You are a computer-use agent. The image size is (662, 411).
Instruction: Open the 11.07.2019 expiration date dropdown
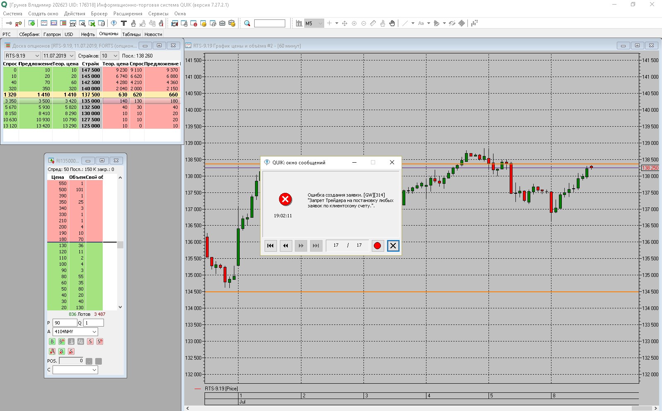click(58, 55)
